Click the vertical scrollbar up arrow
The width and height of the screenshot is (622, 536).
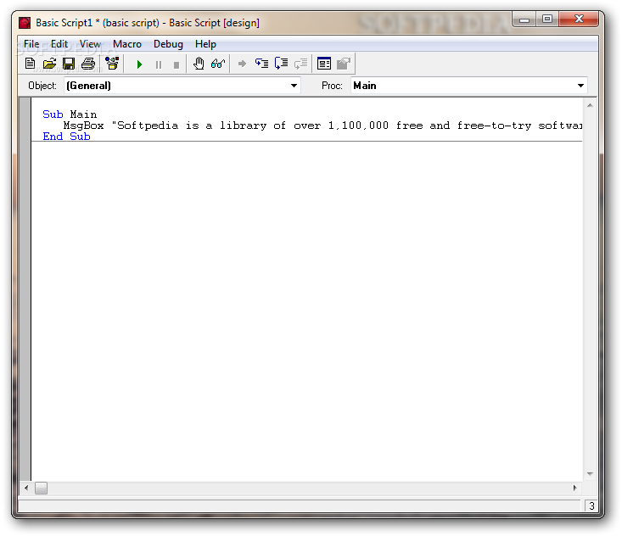590,105
